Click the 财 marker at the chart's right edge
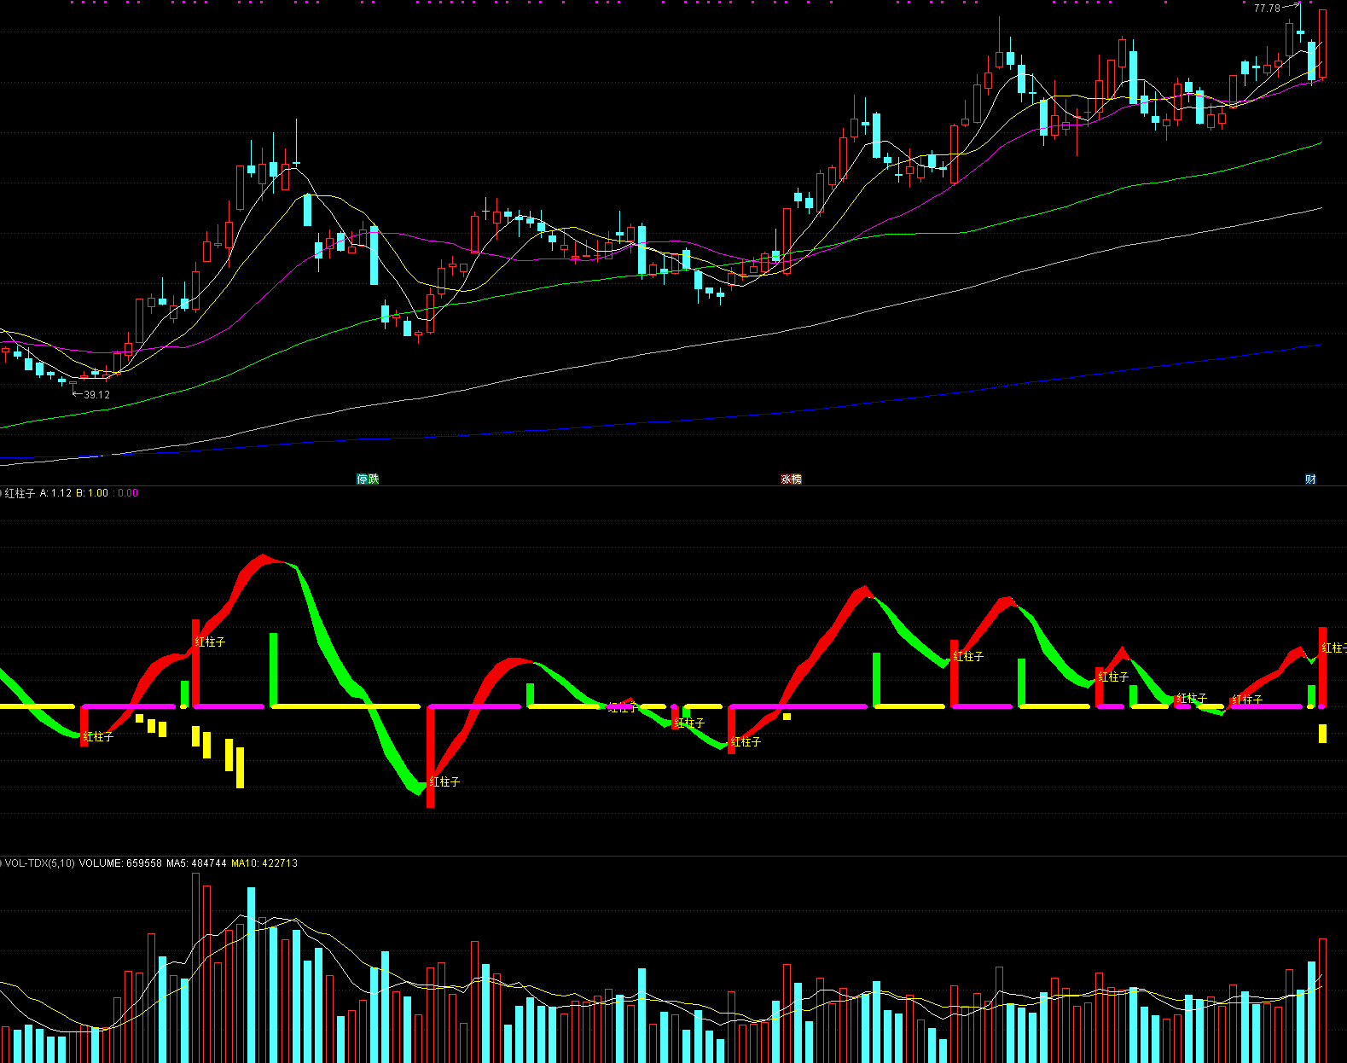This screenshot has width=1347, height=1063. [1310, 479]
